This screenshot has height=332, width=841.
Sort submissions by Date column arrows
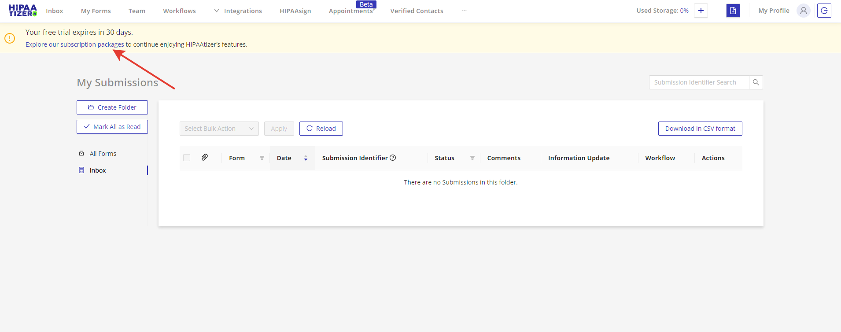306,158
